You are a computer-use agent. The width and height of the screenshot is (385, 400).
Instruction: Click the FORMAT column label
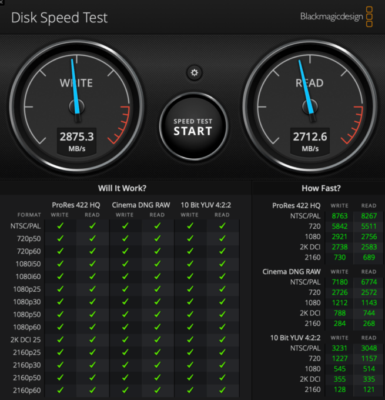pyautogui.click(x=29, y=215)
